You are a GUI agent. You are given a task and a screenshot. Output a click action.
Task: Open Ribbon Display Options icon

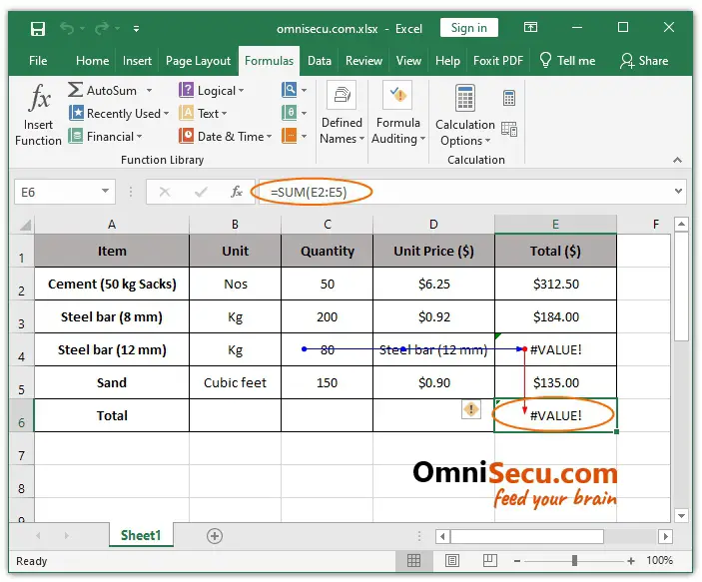tap(530, 28)
